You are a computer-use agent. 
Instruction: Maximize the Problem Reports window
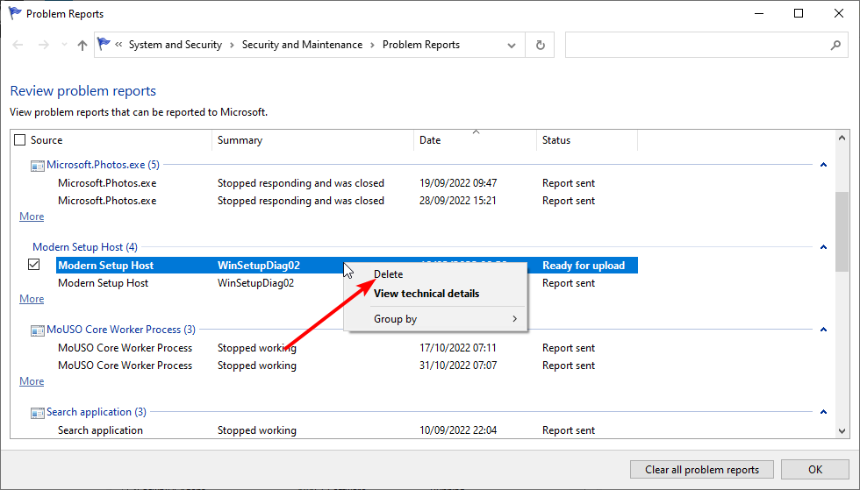(x=799, y=14)
